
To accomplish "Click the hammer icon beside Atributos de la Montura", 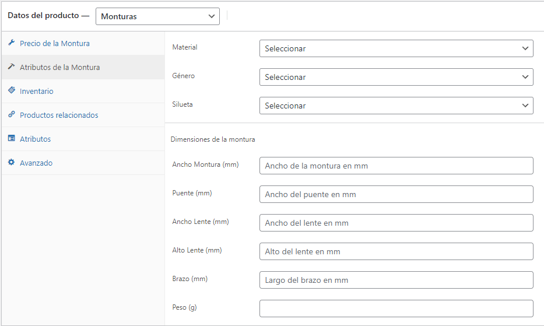I will pos(12,66).
